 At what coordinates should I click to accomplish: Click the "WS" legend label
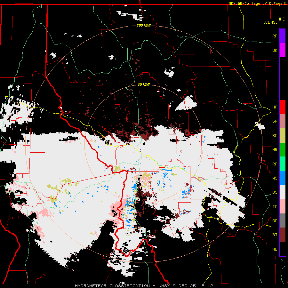pos(275,178)
